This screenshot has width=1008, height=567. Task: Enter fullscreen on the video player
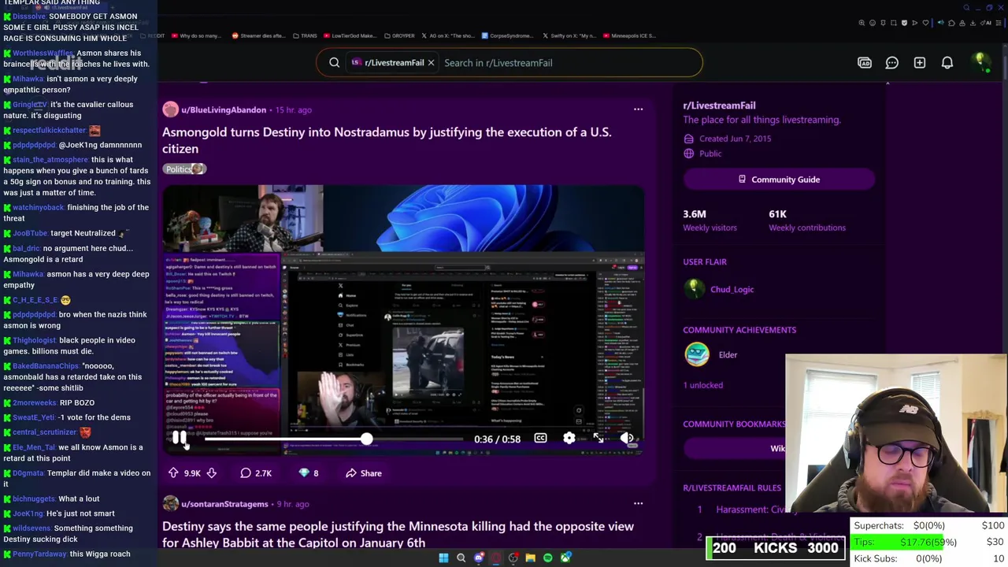tap(598, 439)
